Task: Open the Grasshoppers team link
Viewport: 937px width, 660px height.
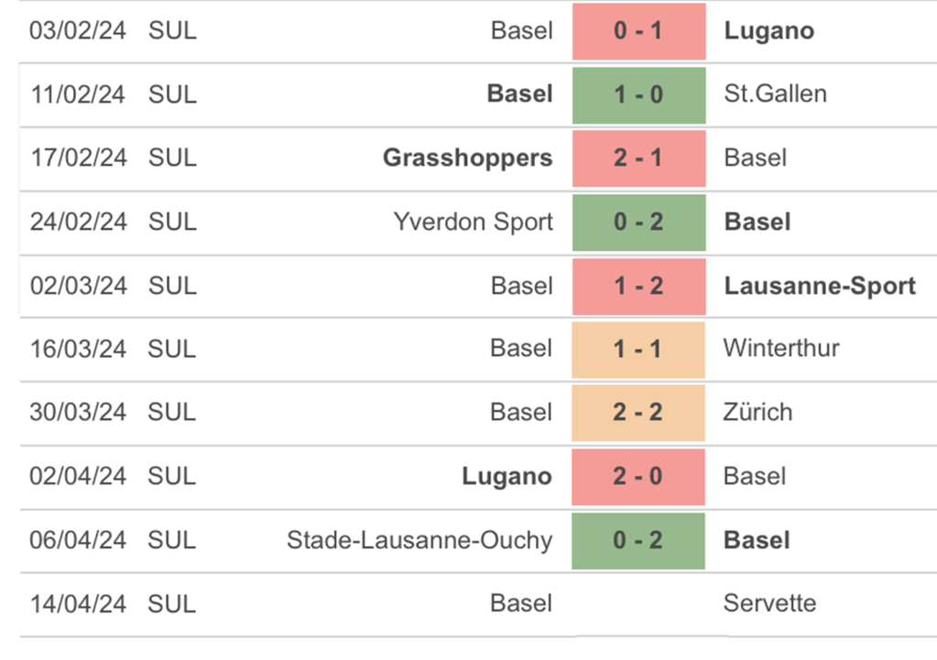Action: (467, 158)
